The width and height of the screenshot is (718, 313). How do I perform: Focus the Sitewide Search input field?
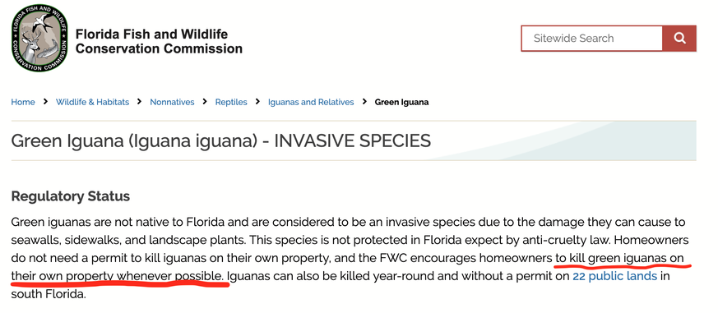[x=591, y=39]
